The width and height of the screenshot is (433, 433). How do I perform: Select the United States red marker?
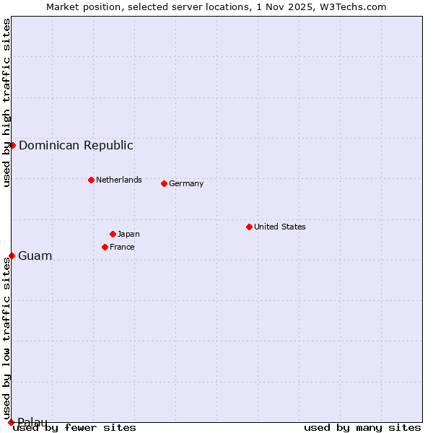(249, 227)
